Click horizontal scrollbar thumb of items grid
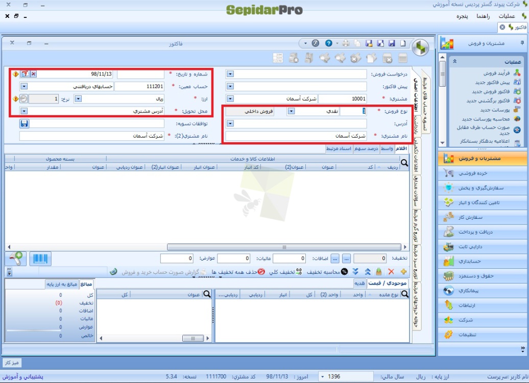Screen dimensions: 529x383 click(284, 247)
